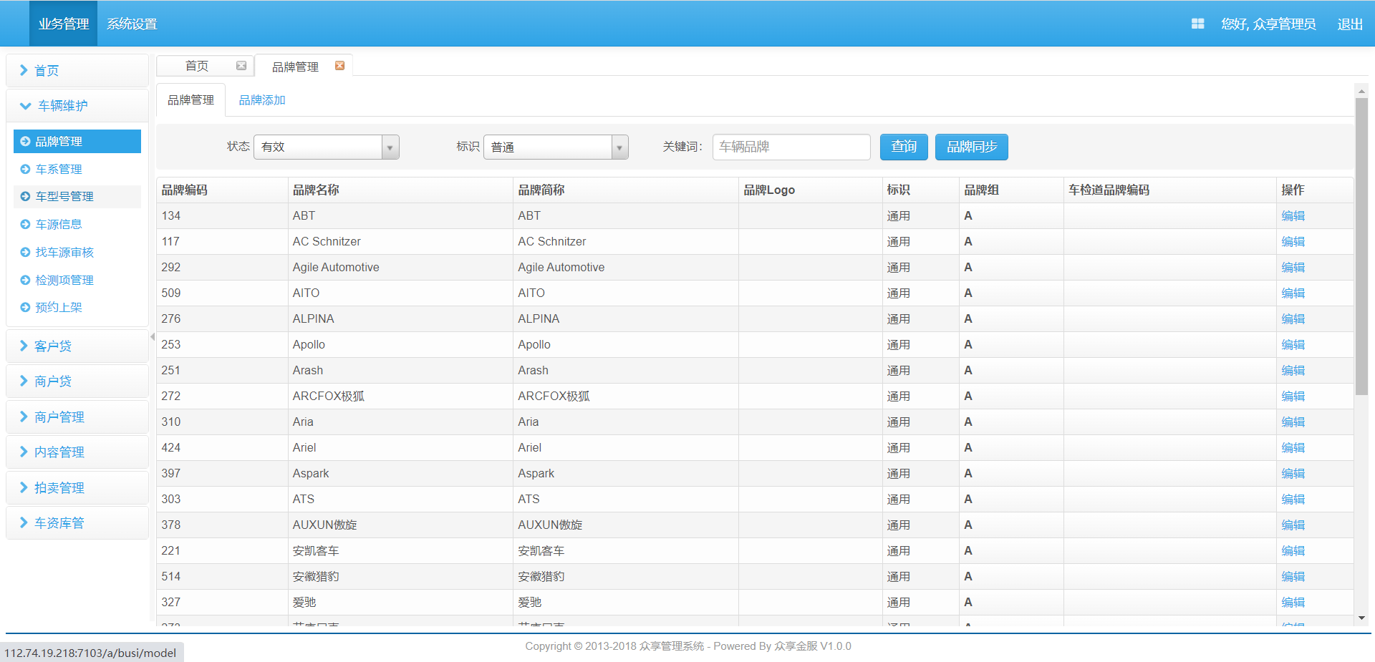Screen dimensions: 1375x662
Task: Click the scrollbar up arrow
Action: [1361, 91]
